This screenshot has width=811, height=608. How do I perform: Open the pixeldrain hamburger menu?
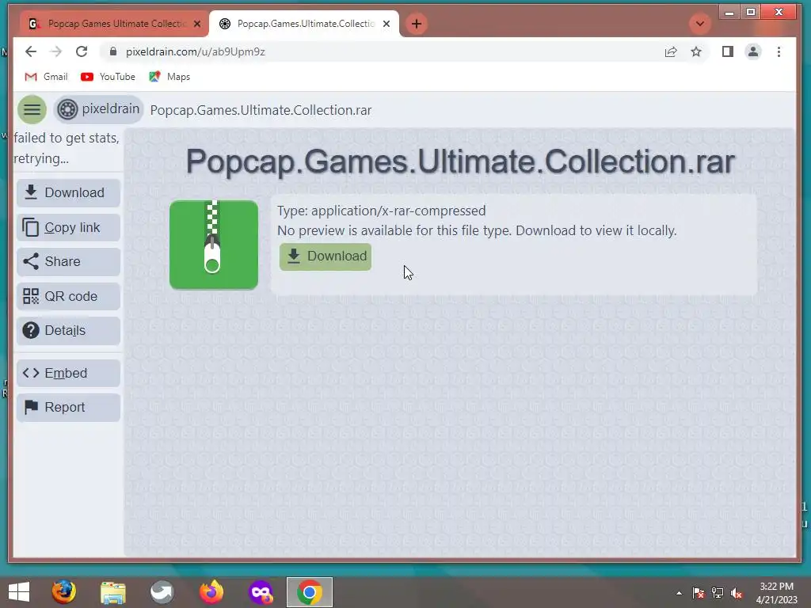click(32, 109)
